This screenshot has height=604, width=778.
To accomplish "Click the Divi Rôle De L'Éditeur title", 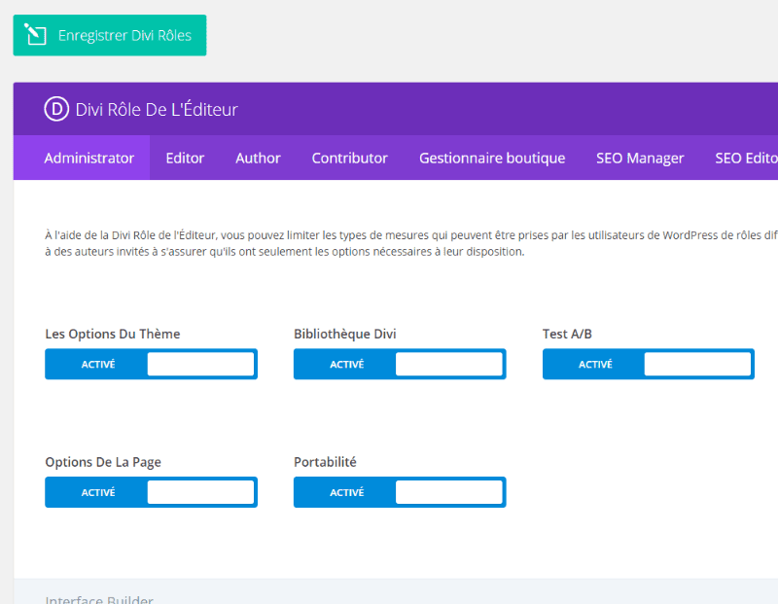I will [157, 109].
